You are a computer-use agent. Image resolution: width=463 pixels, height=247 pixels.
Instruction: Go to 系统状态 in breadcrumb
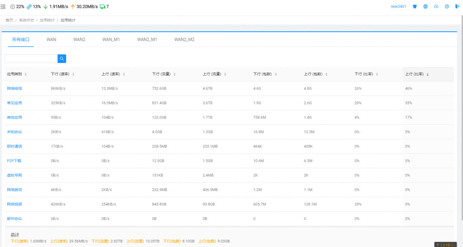click(x=26, y=20)
